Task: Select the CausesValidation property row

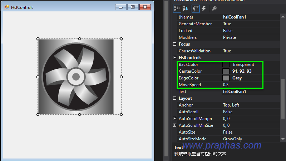Action: point(229,51)
